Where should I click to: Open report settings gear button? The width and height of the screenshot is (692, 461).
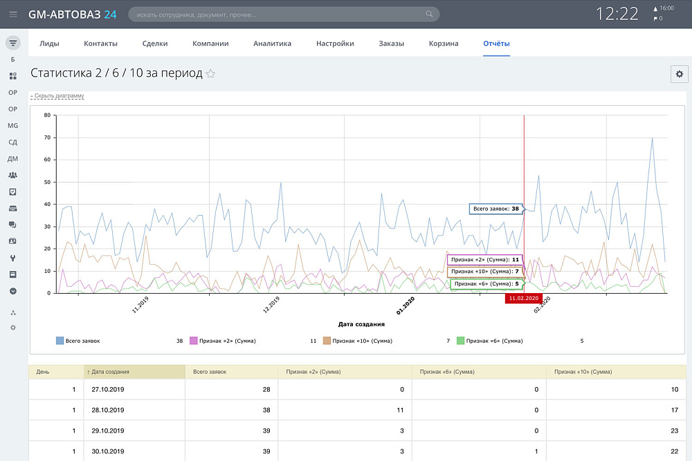pyautogui.click(x=680, y=74)
